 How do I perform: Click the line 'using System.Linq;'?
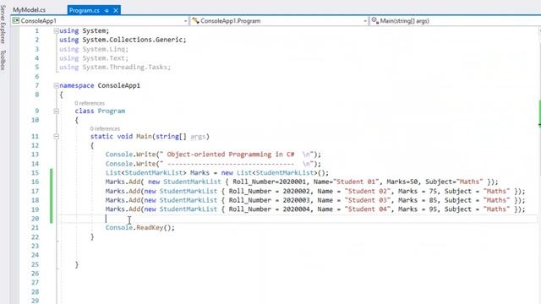point(94,49)
